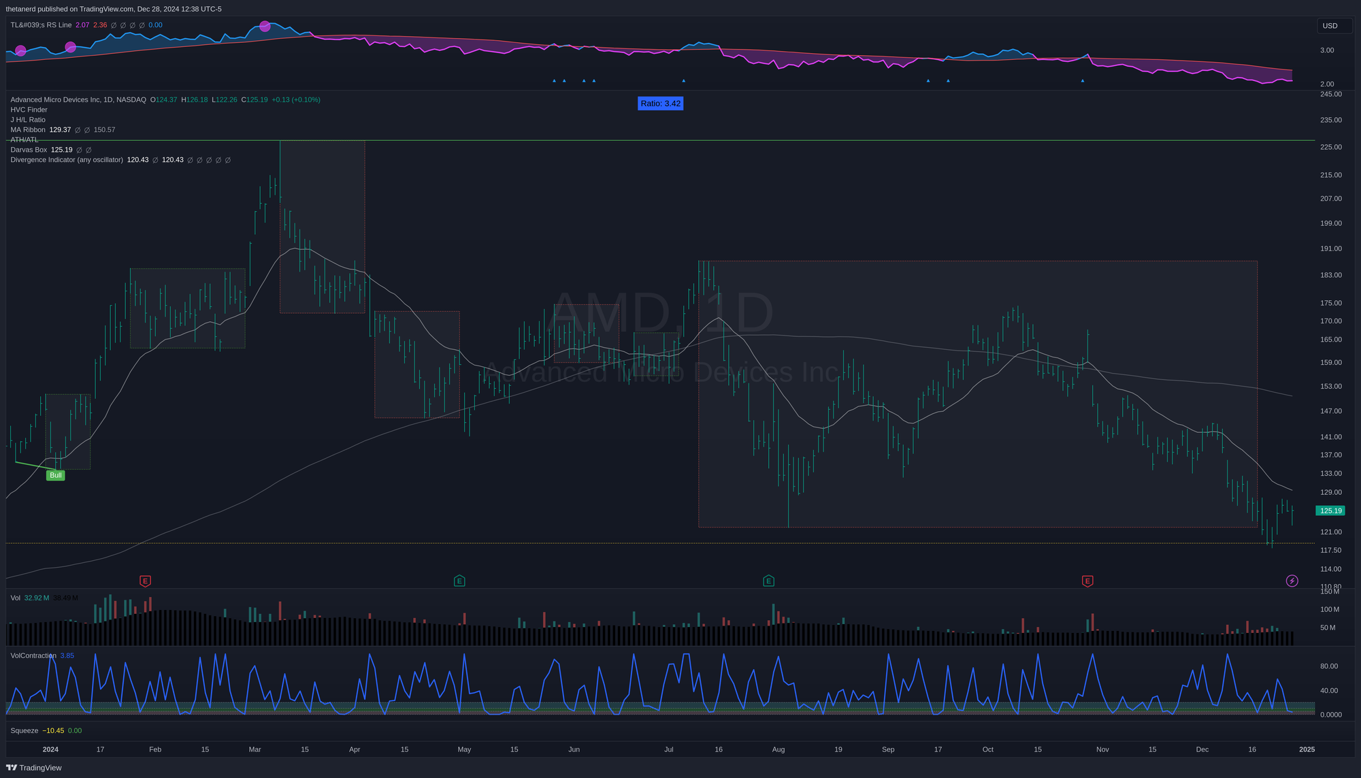Viewport: 1361px width, 778px height.
Task: Click the leftmost purple circle on RS line
Action: pyautogui.click(x=20, y=50)
